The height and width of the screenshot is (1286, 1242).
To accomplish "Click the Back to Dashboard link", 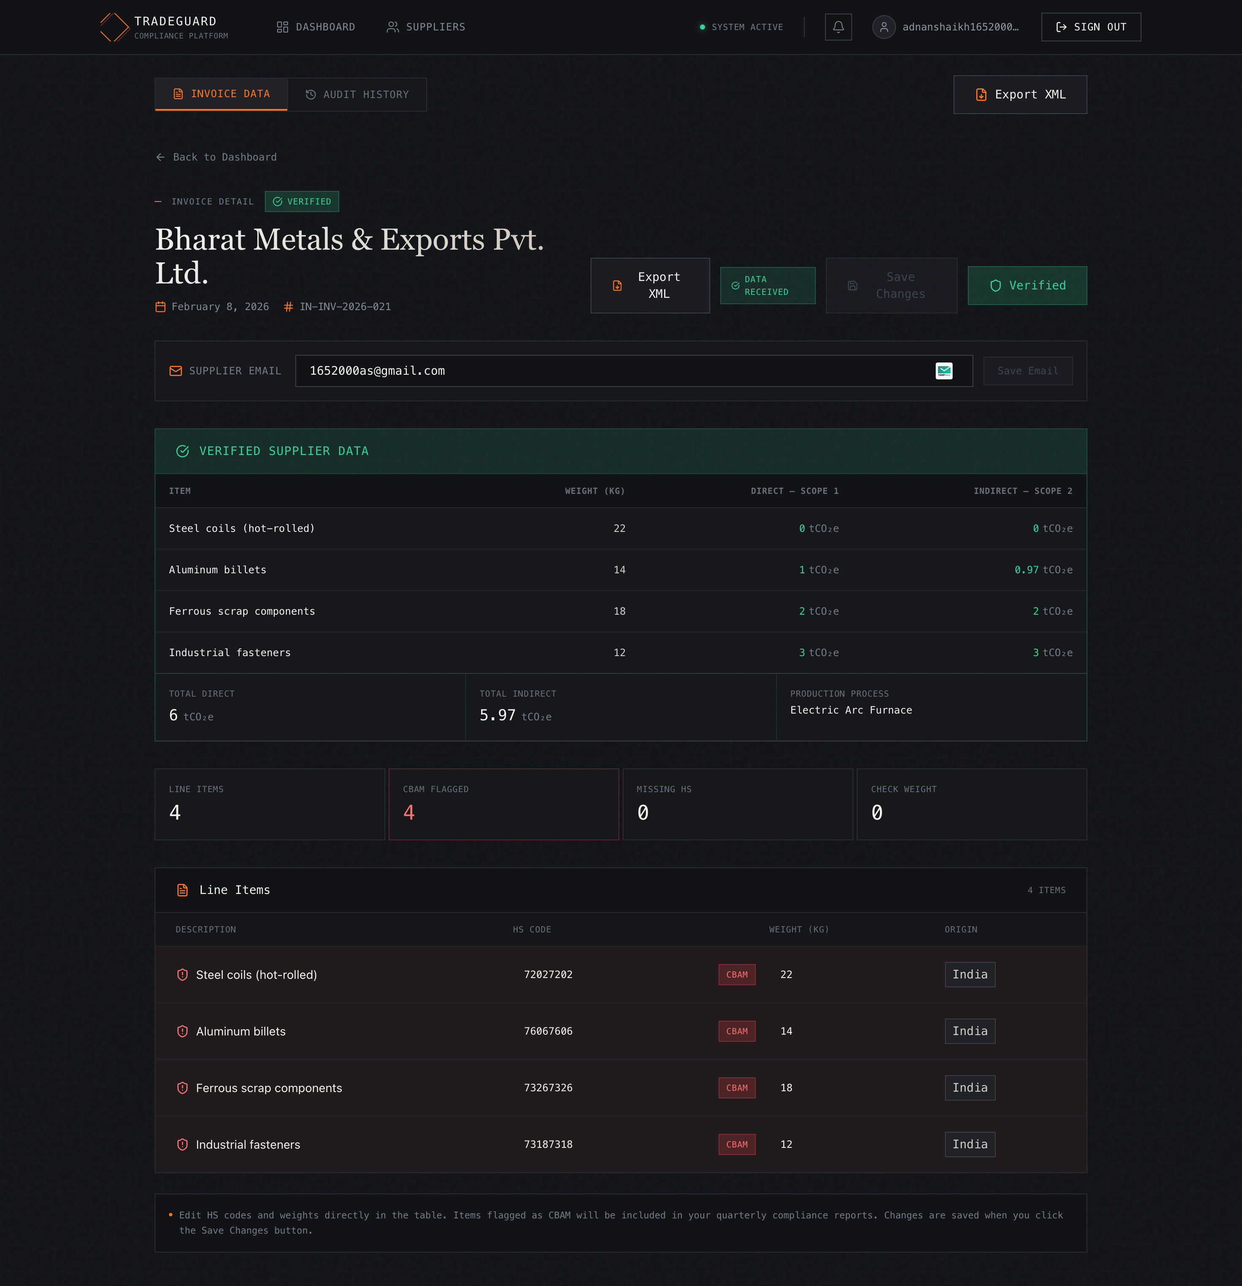I will point(216,157).
